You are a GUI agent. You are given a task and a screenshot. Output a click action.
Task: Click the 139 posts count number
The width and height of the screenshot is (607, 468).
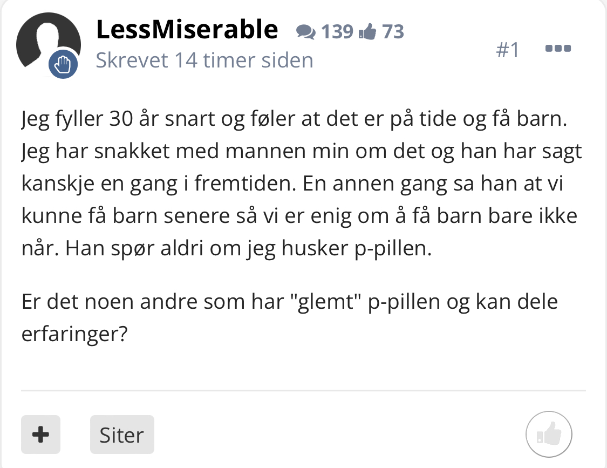pos(337,32)
